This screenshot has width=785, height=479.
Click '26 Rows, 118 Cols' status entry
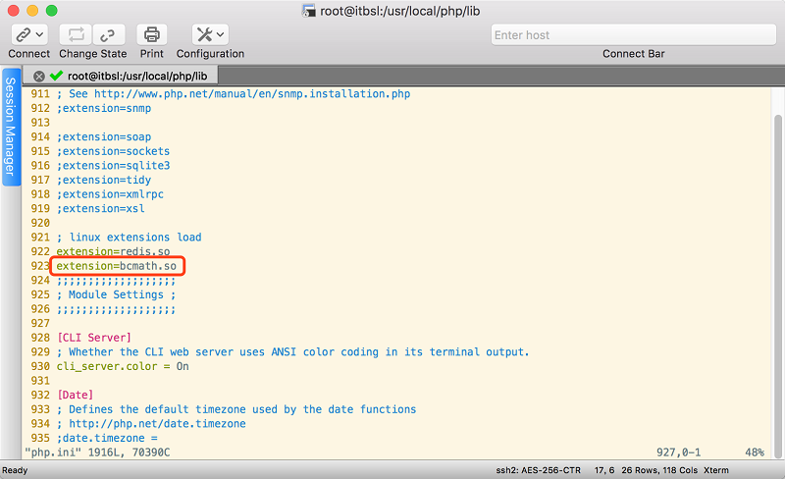[x=659, y=470]
